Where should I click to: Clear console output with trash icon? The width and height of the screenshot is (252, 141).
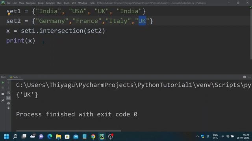coord(9,108)
